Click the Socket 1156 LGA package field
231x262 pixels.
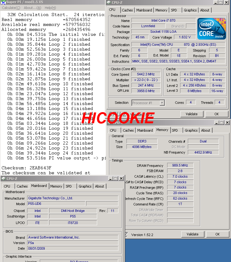163,32
